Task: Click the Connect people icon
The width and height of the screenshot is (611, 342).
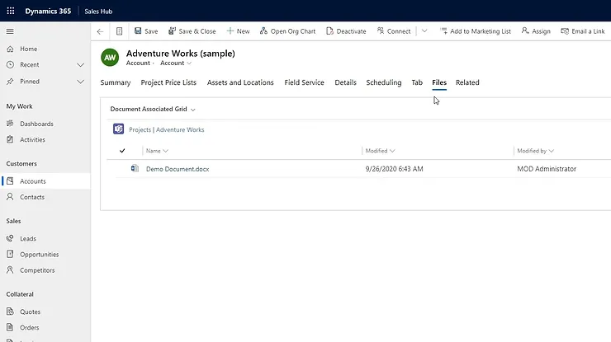Action: tap(381, 30)
